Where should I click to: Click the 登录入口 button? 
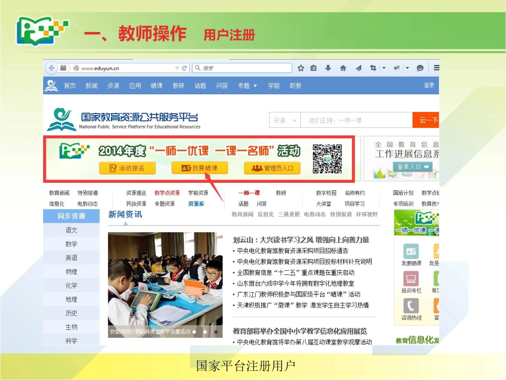(413, 167)
